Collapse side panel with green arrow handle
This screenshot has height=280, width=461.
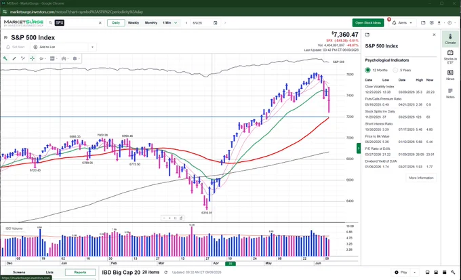[359, 148]
